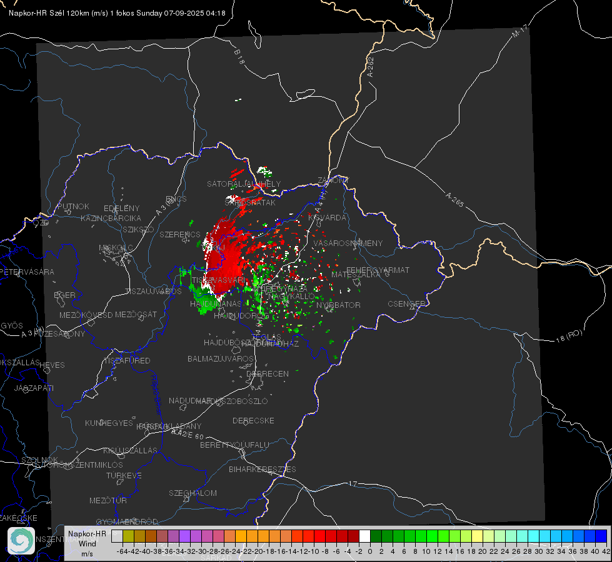Select the KUNHEGYES town label

(x=109, y=423)
